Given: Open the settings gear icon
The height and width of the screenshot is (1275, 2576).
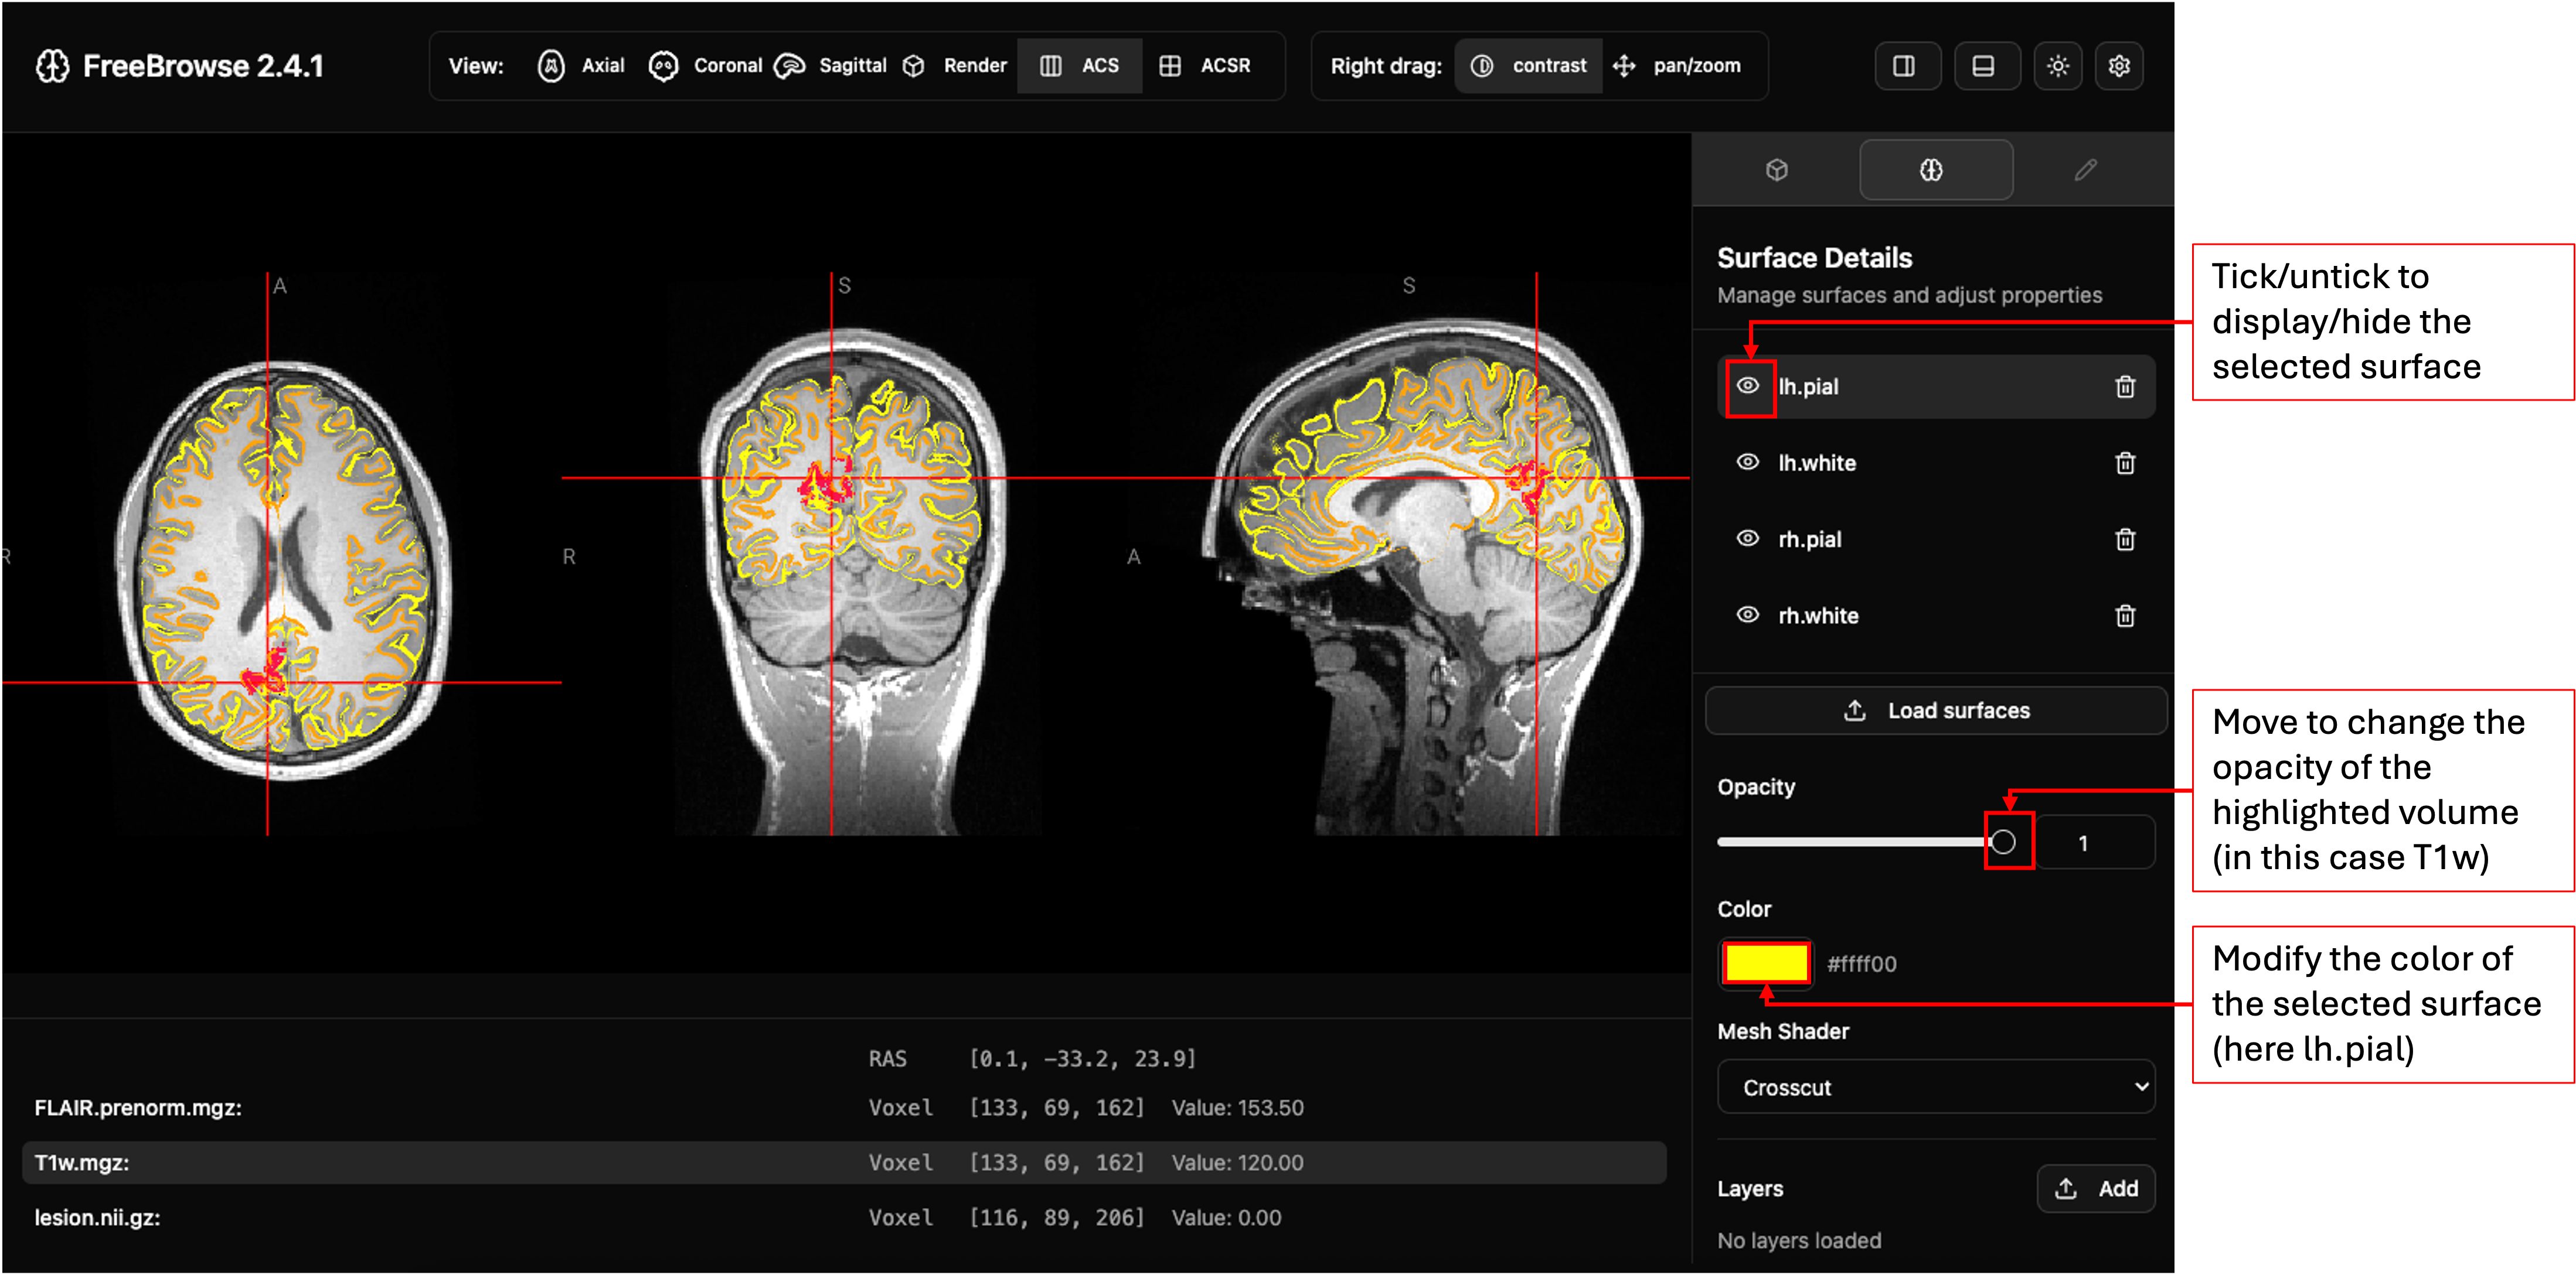Looking at the screenshot, I should [2119, 66].
